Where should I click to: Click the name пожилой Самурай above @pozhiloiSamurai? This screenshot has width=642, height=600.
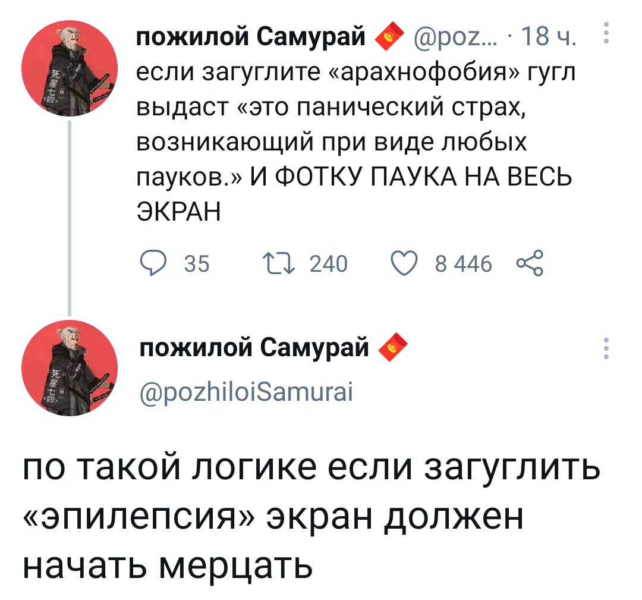click(x=254, y=347)
